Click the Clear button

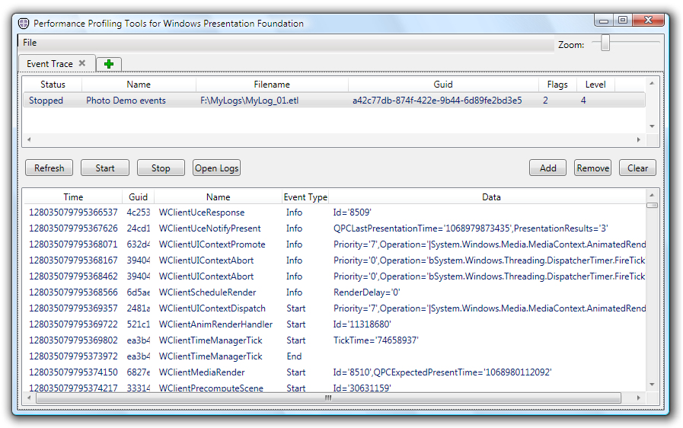click(638, 168)
